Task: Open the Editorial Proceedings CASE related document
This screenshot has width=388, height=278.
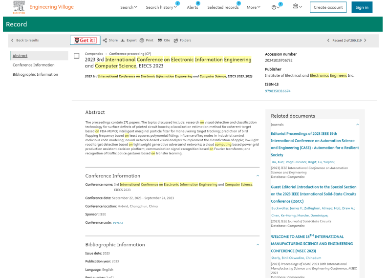Action: click(315, 144)
